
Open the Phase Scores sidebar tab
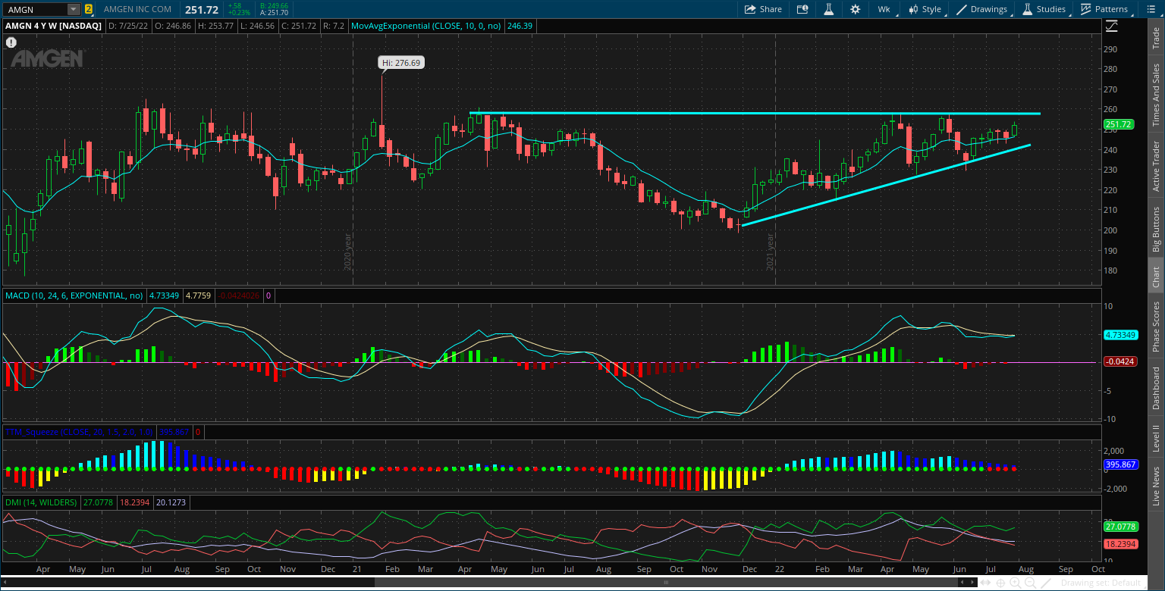(1156, 326)
